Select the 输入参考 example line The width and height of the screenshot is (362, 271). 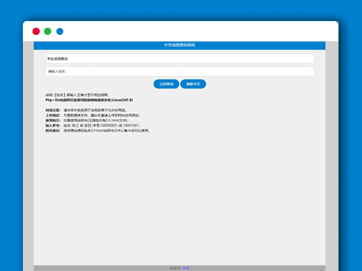92,125
